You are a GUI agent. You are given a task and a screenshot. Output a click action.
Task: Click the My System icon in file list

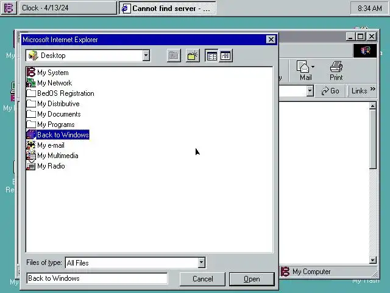[x=31, y=72]
